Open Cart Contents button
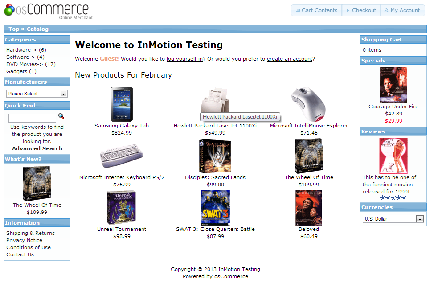438x283 pixels. (316, 10)
